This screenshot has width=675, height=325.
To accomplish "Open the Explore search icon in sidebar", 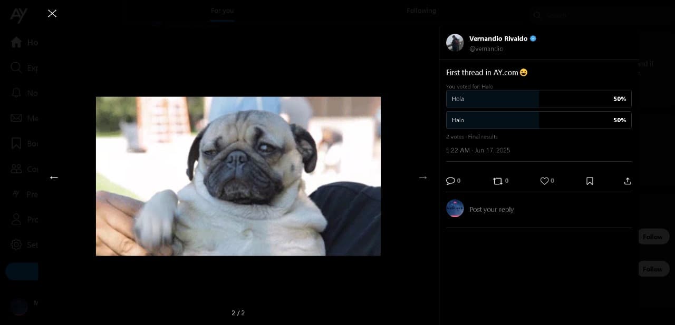I will [x=16, y=67].
